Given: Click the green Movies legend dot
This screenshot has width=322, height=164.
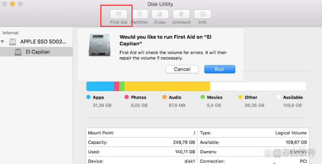Looking at the screenshot, I should 203,97.
